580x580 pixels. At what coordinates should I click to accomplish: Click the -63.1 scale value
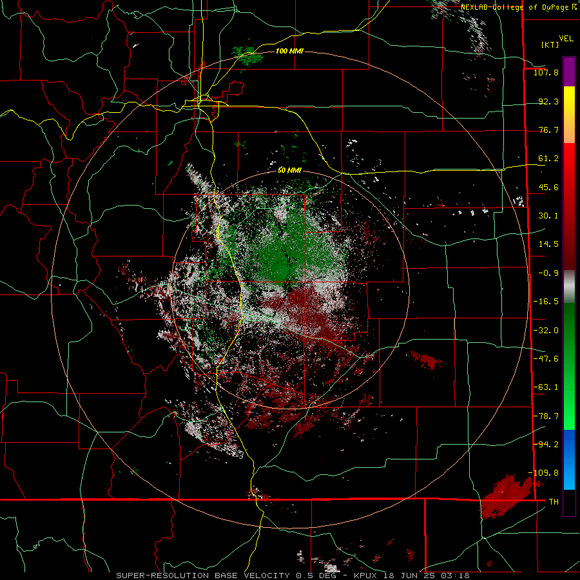[x=546, y=387]
